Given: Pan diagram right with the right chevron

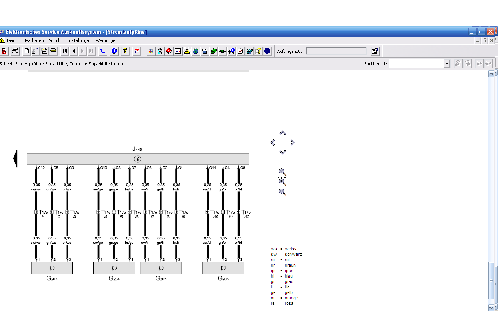Looking at the screenshot, I should (x=293, y=143).
